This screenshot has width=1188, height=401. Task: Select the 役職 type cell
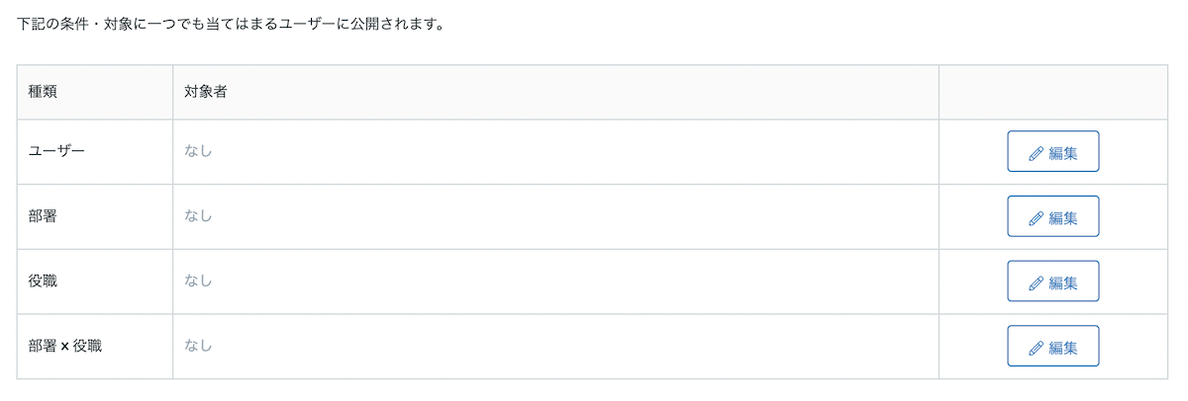pyautogui.click(x=95, y=282)
